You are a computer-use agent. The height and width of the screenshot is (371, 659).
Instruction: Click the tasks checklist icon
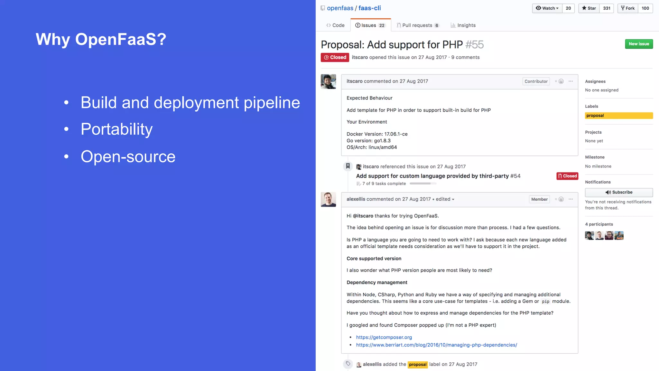pyautogui.click(x=358, y=184)
